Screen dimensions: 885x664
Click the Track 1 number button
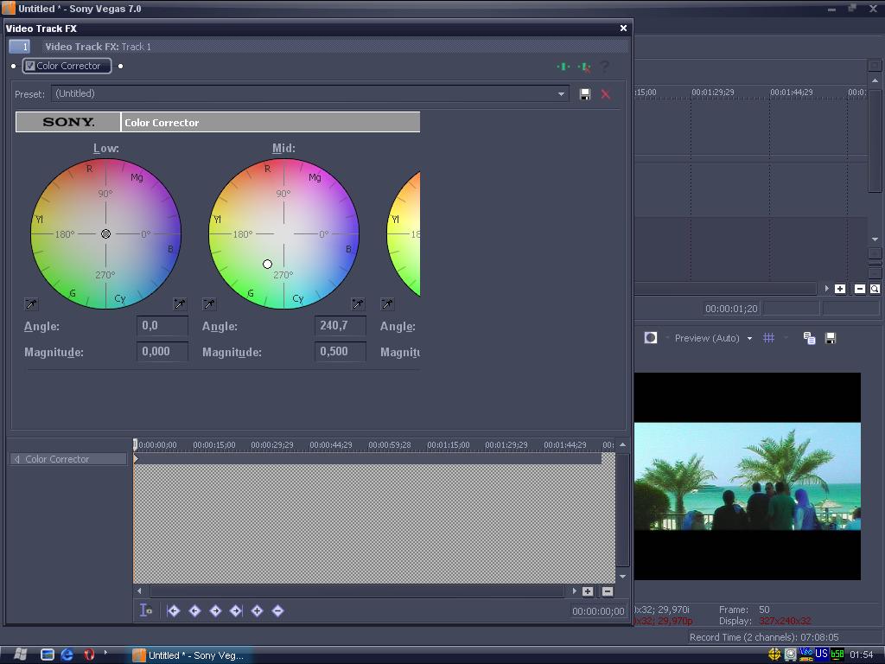(20, 47)
